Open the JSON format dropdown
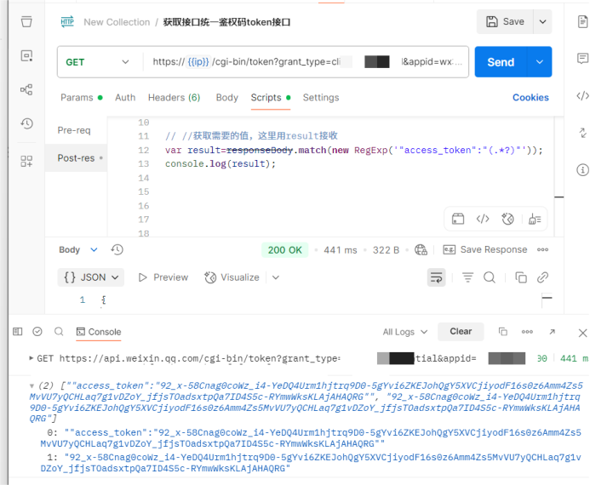 point(91,277)
